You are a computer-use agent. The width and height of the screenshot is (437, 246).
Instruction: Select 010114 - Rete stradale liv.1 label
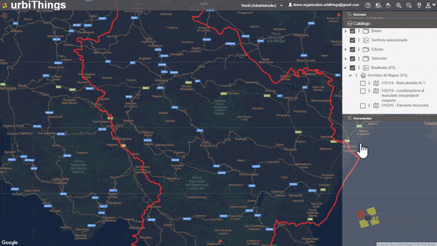(x=403, y=83)
